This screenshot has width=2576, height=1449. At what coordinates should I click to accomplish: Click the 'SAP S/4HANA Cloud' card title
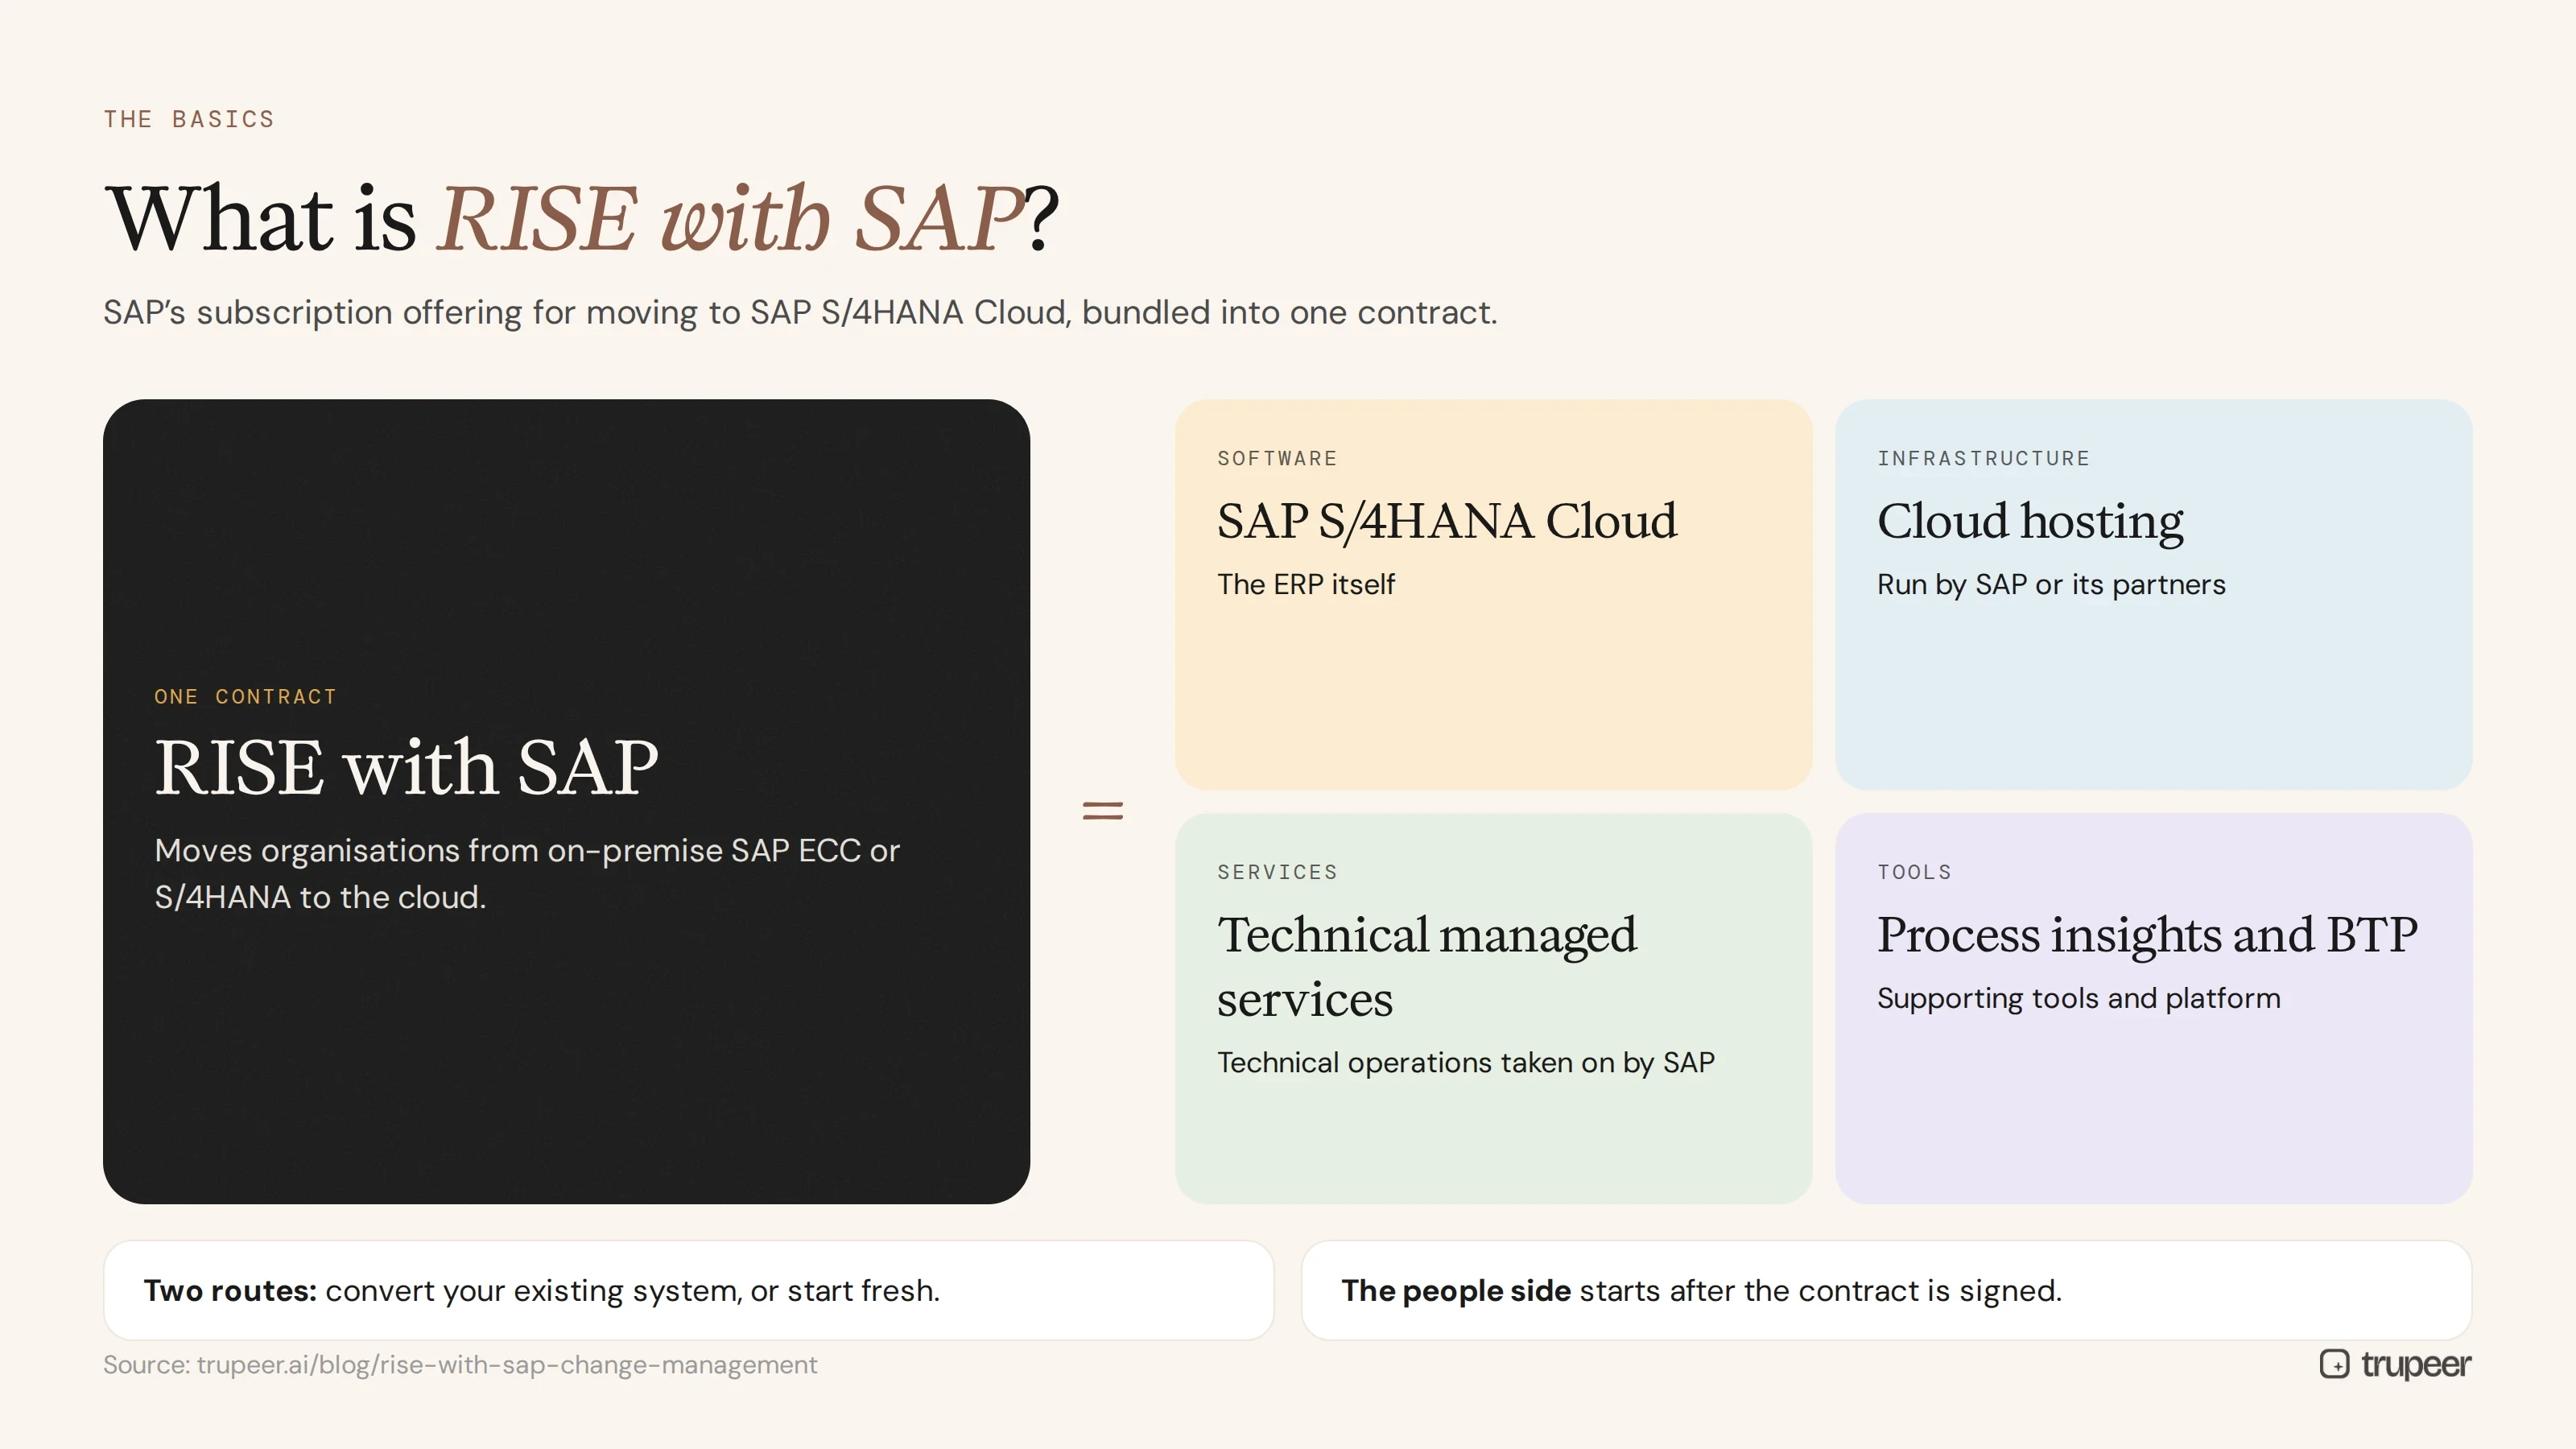click(x=1447, y=521)
